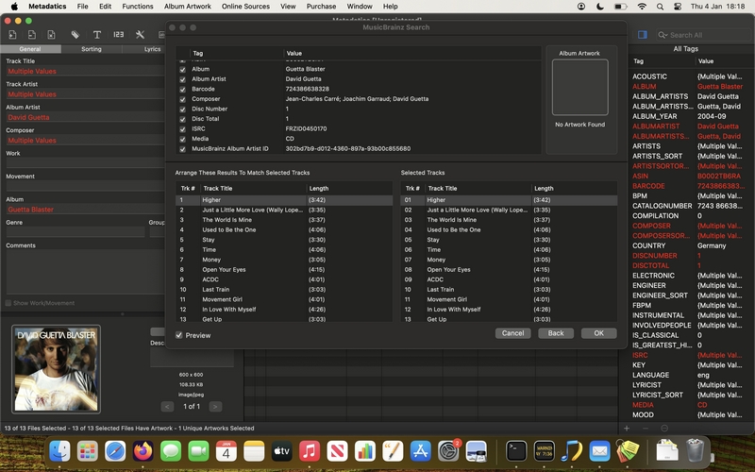Open the Online Sources menu
Image resolution: width=755 pixels, height=472 pixels.
(x=245, y=7)
